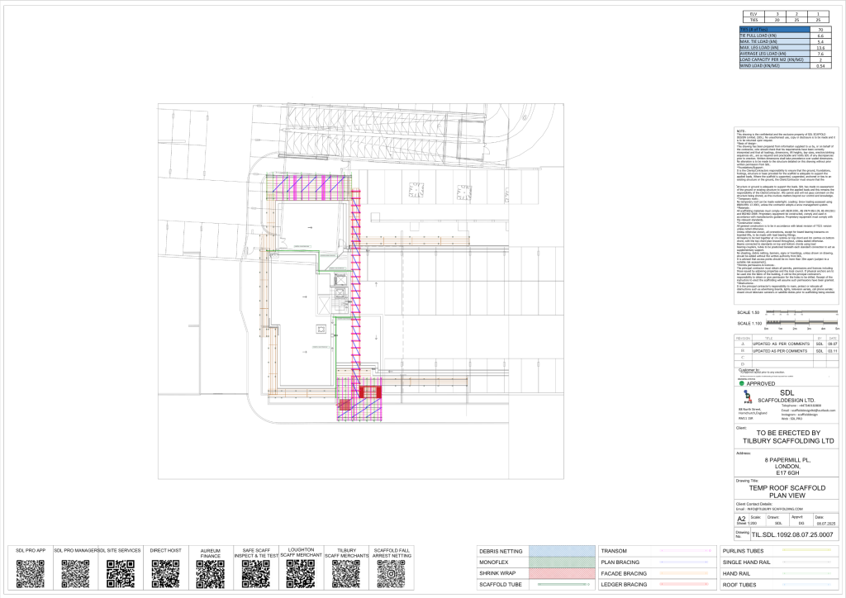
Task: Select the drawing title TEMP ROOF SCAFFOLD PLAN VIEW
Action: (787, 491)
